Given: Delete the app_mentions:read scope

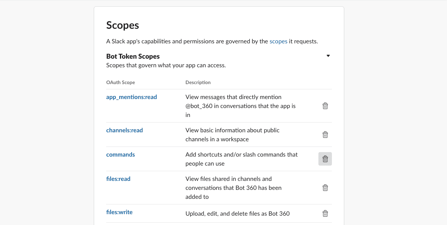Looking at the screenshot, I should [x=325, y=106].
